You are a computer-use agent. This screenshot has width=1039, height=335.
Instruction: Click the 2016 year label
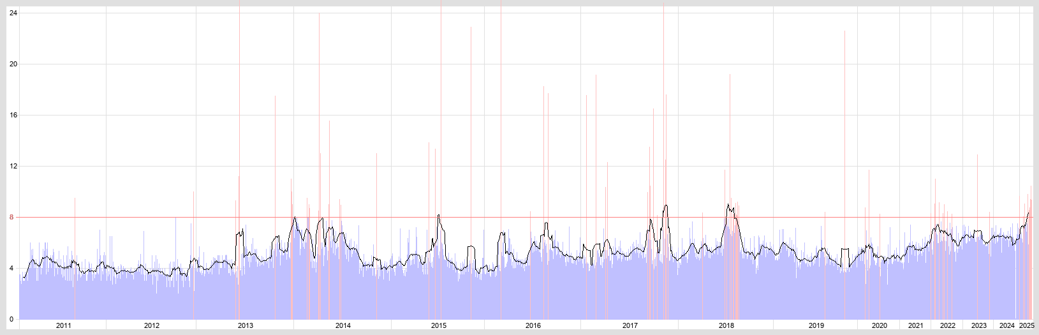[x=533, y=325]
